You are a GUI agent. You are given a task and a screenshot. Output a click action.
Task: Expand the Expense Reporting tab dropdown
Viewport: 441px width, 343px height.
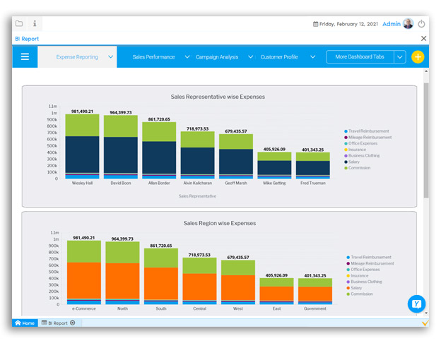point(111,56)
